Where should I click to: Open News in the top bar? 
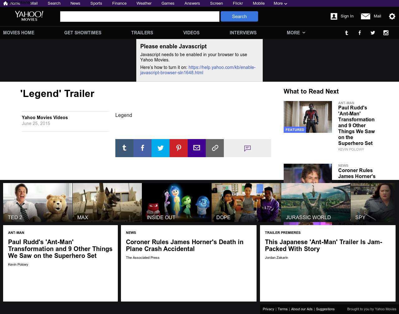point(75,3)
